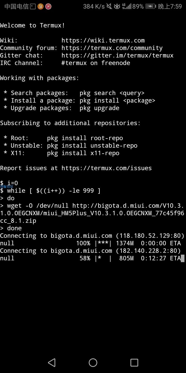The image size is (186, 373).
Task: Tap the 'Welcome to Termux!' heading
Action: pyautogui.click(x=33, y=25)
